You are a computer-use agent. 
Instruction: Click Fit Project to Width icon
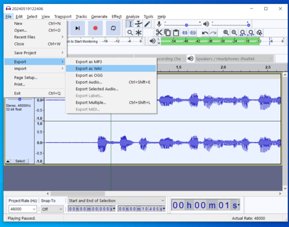pos(251,33)
